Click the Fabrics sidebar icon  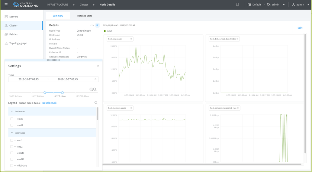point(6,34)
